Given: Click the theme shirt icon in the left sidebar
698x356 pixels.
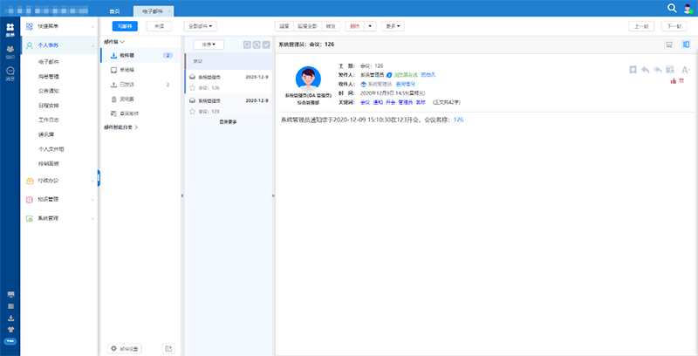Looking at the screenshot, I should pos(10,329).
